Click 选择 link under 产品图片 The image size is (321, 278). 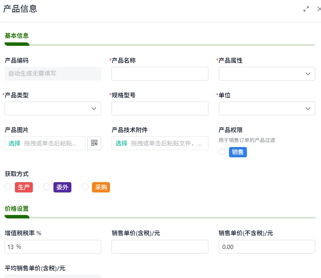pos(15,143)
